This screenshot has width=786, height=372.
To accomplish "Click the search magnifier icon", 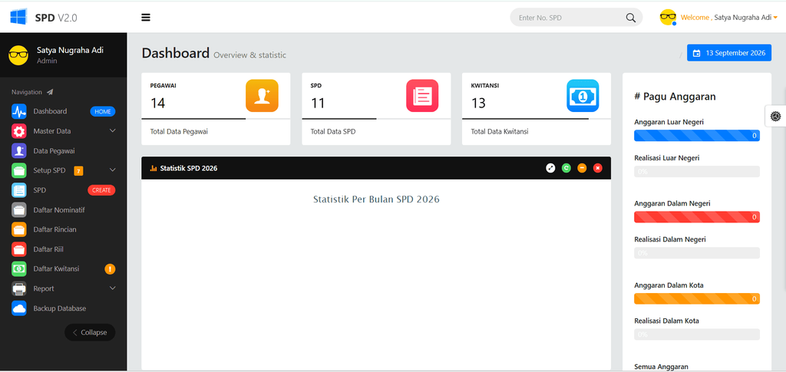I will [x=631, y=18].
